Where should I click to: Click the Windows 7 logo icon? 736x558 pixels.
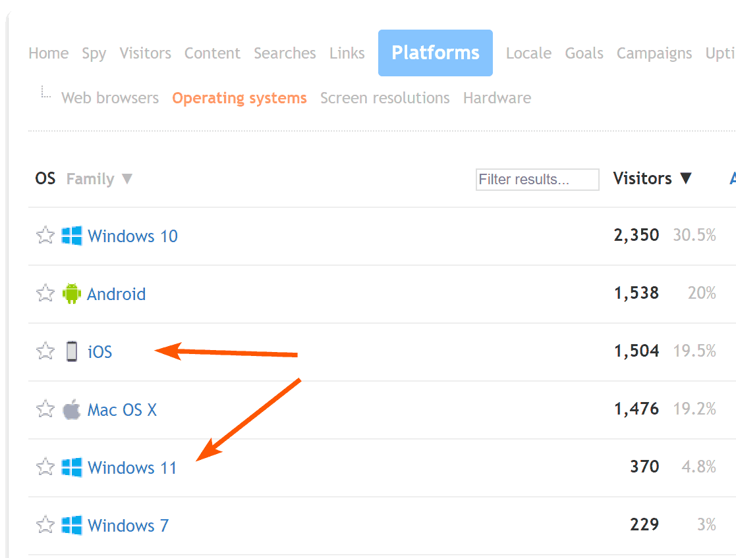71,525
